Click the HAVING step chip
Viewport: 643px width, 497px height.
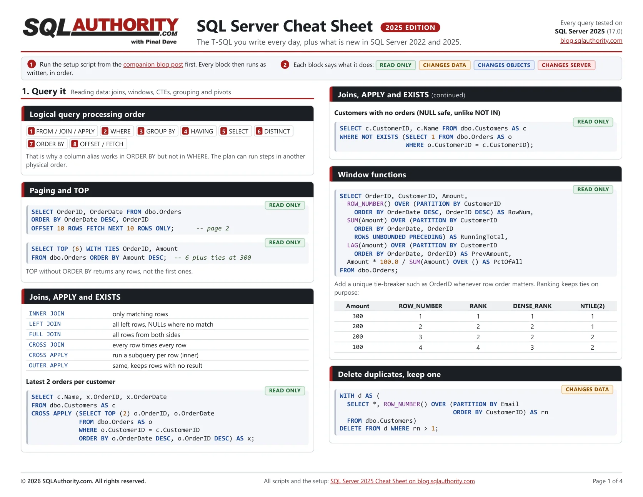coord(198,131)
